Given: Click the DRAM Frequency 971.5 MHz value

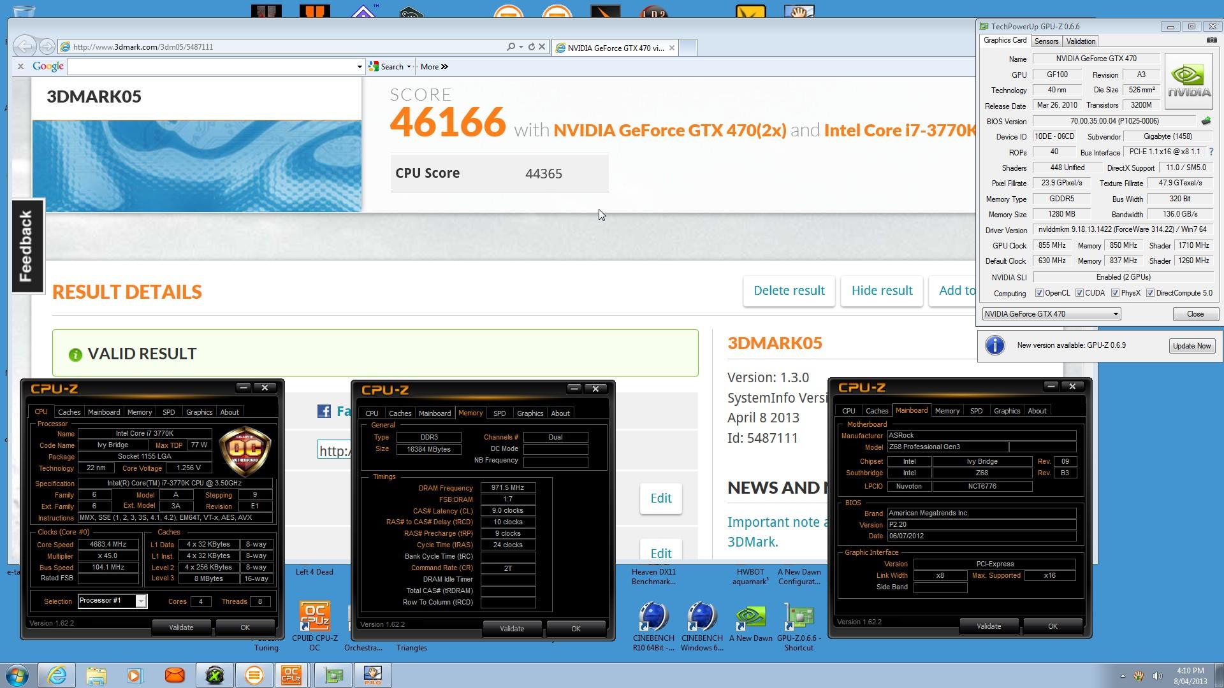Looking at the screenshot, I should pos(508,488).
